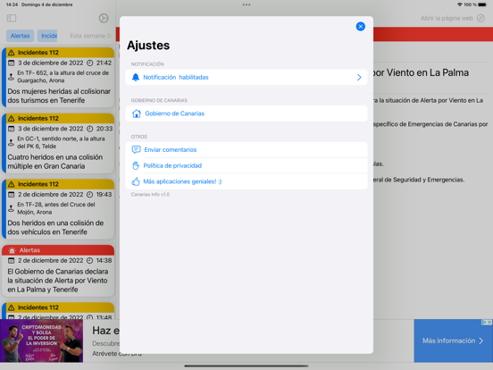Click the circular compass icon in the sidebar header
The image size is (493, 370).
[x=104, y=18]
